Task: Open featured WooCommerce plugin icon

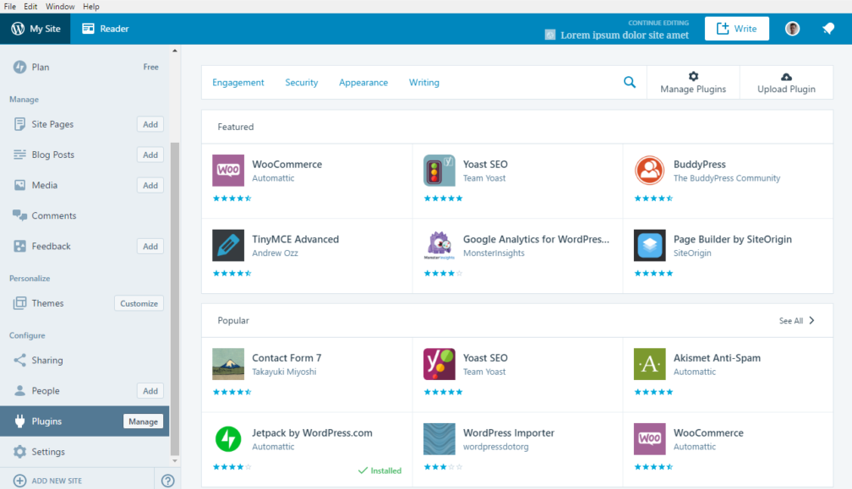Action: [x=228, y=171]
